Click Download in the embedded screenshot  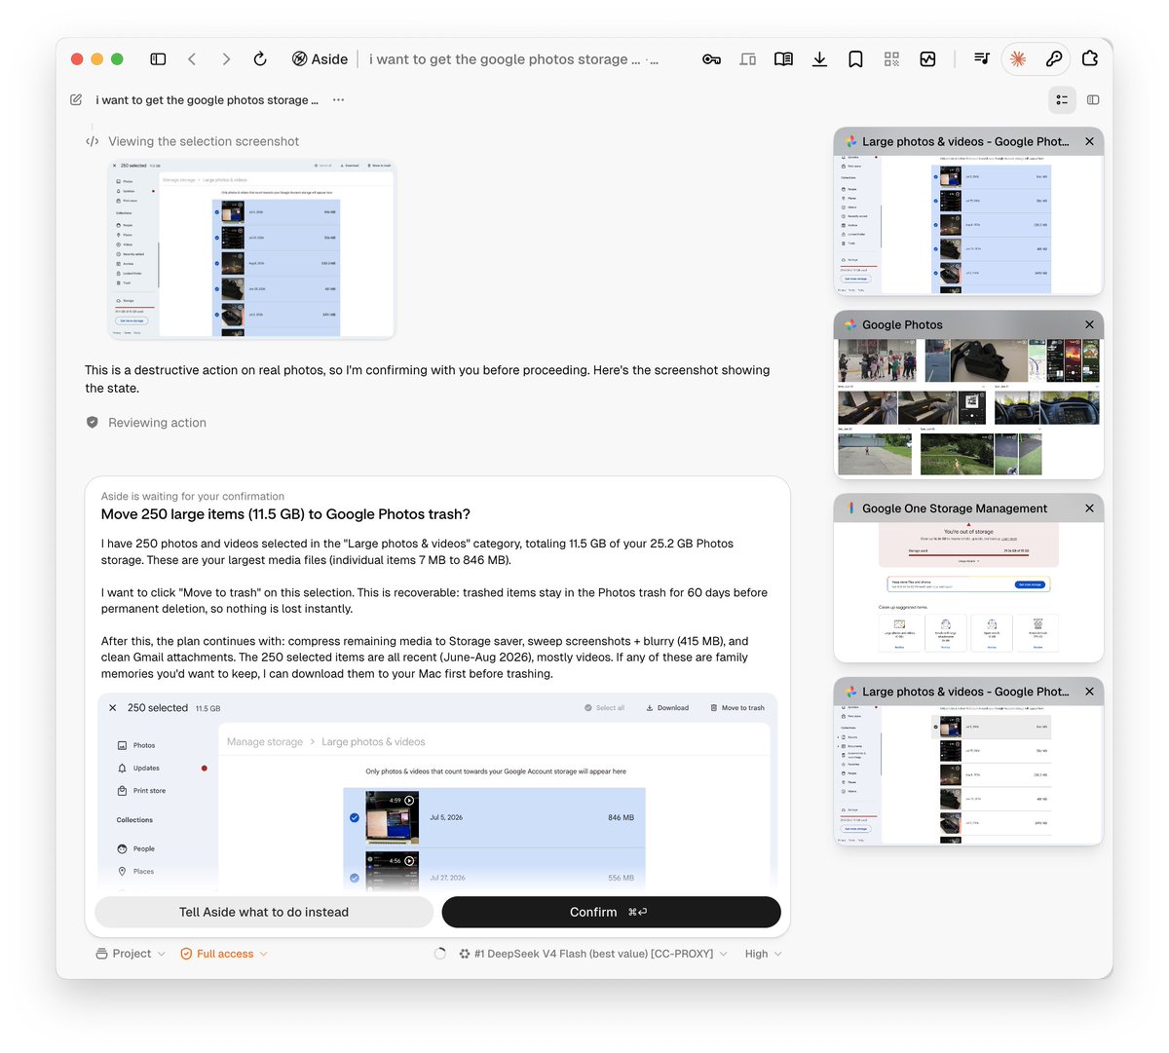point(667,708)
